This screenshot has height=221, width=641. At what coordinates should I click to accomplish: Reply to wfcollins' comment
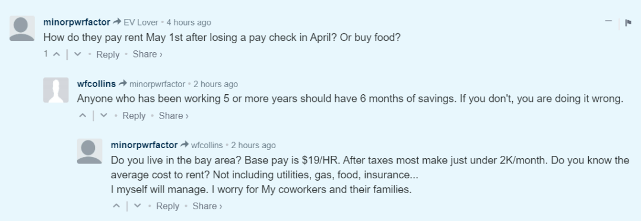tap(134, 116)
